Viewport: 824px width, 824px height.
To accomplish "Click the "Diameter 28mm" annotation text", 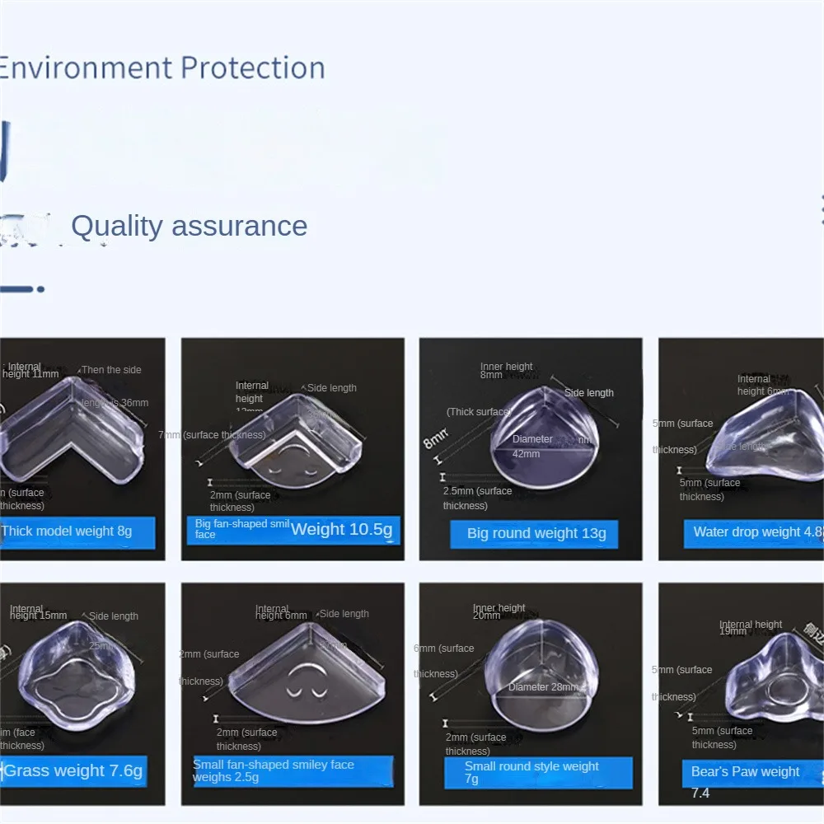I will click(540, 687).
